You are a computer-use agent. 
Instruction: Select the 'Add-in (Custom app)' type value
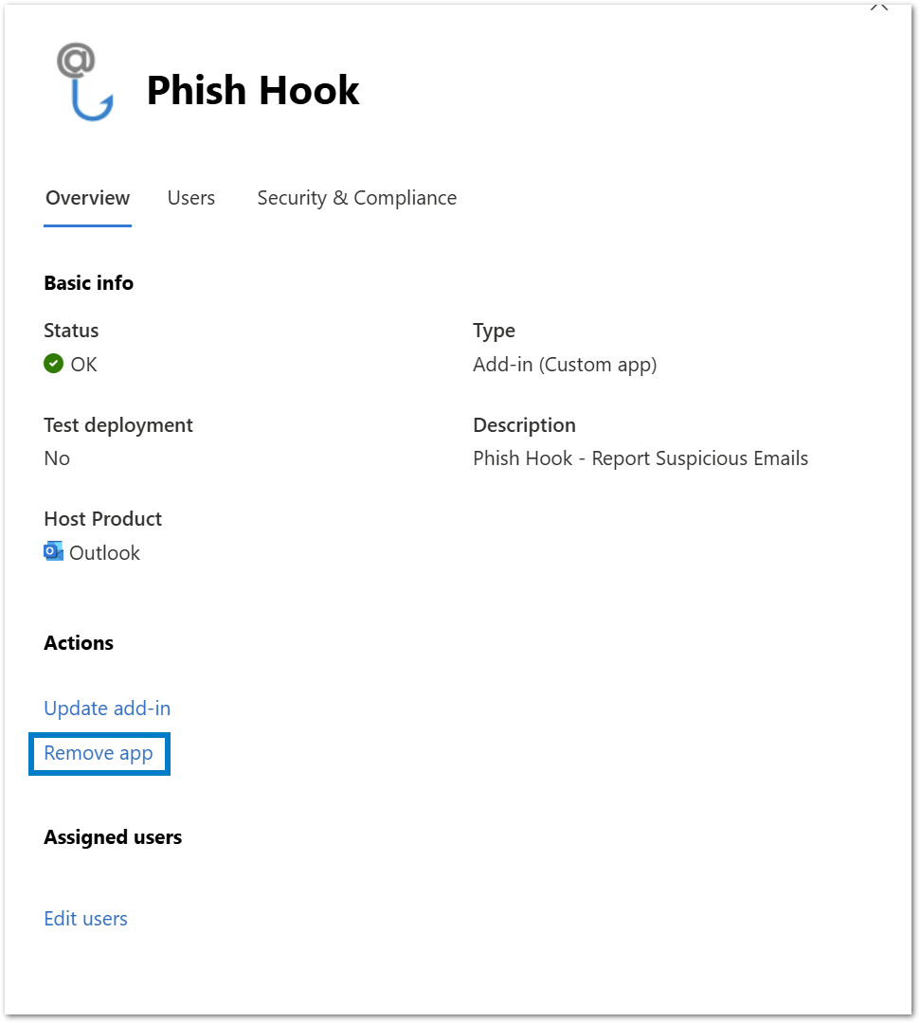[x=565, y=365]
